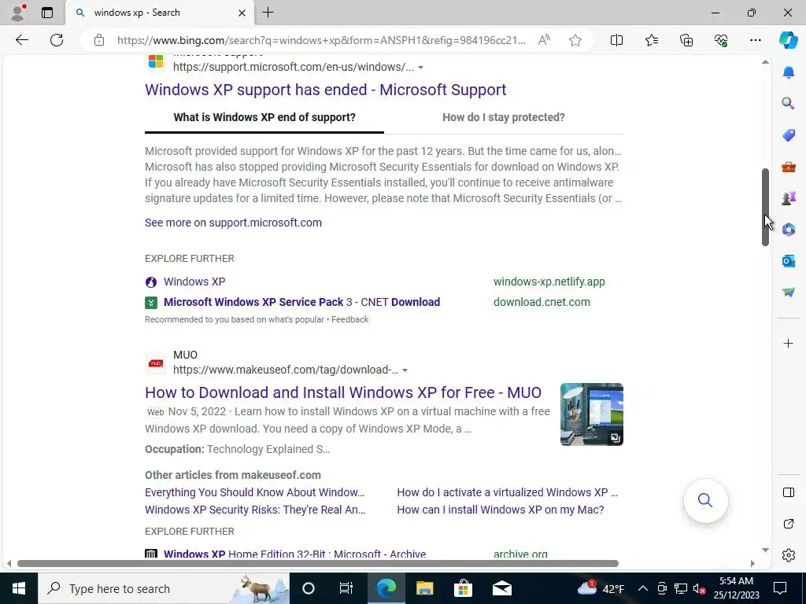
Task: Start Read aloud in address bar
Action: coord(544,40)
